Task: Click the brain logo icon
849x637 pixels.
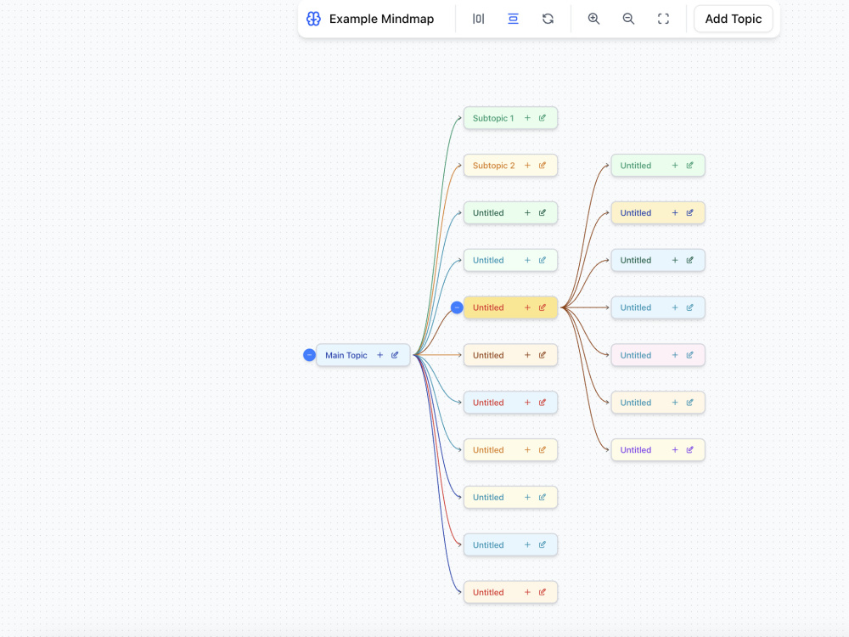Action: 313,19
